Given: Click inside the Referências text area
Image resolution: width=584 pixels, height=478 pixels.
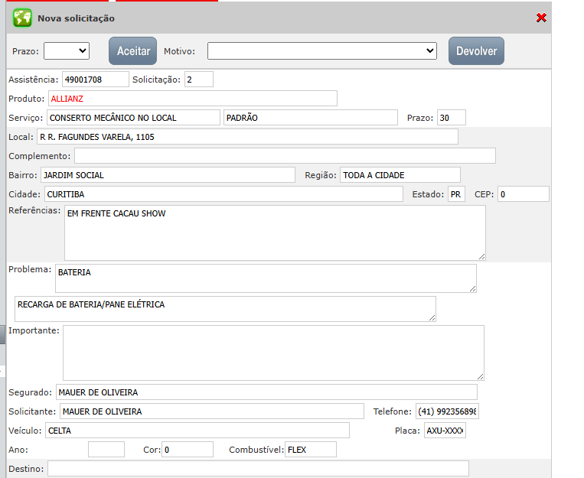Looking at the screenshot, I should coord(275,233).
